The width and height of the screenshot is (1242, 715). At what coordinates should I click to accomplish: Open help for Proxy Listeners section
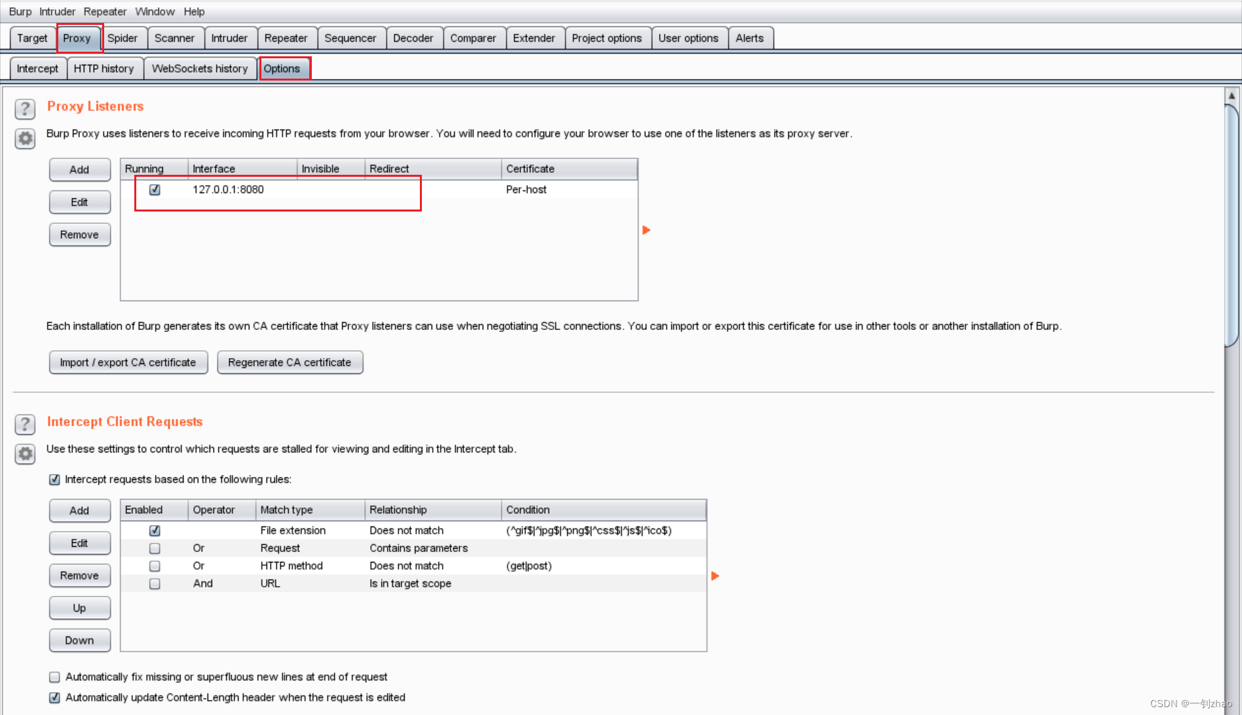click(x=25, y=109)
